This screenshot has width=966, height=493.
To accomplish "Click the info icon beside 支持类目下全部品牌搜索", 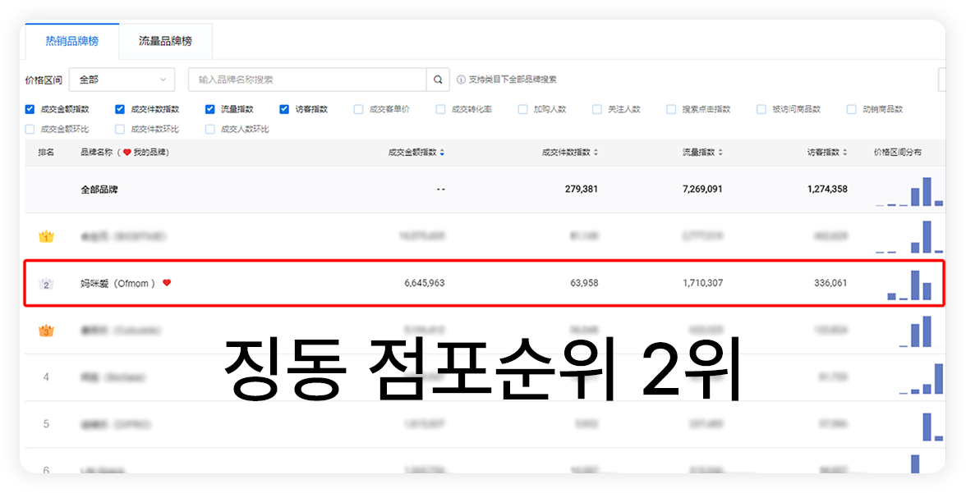I will [461, 80].
